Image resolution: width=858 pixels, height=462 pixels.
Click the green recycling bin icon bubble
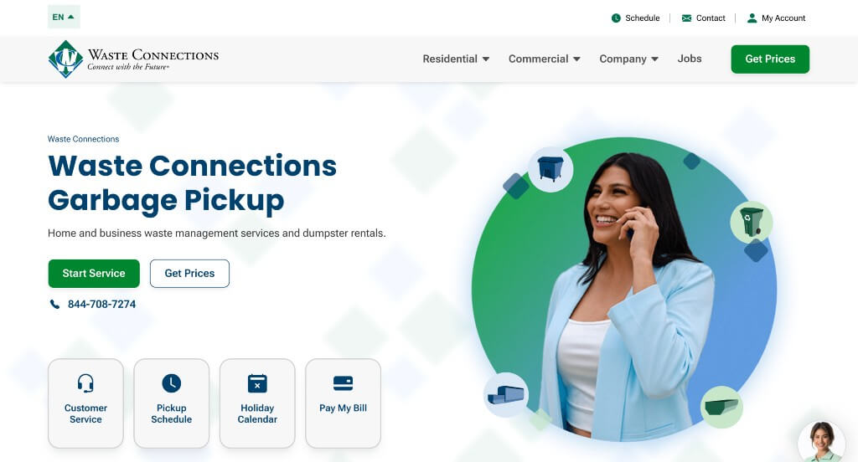point(752,222)
